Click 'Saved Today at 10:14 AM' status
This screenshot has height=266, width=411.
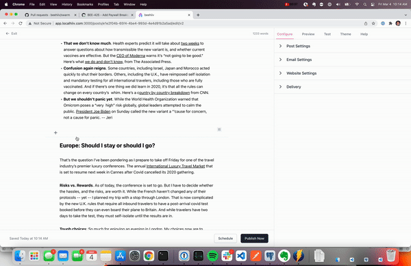29,239
